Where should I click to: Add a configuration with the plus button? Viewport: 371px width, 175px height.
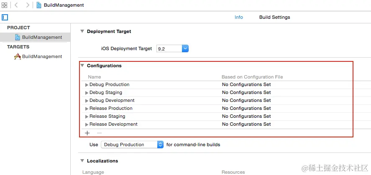[x=87, y=133]
